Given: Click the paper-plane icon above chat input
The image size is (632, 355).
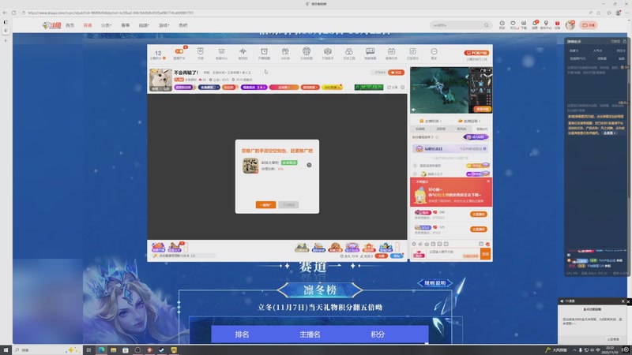Looking at the screenshot, I should (x=420, y=244).
